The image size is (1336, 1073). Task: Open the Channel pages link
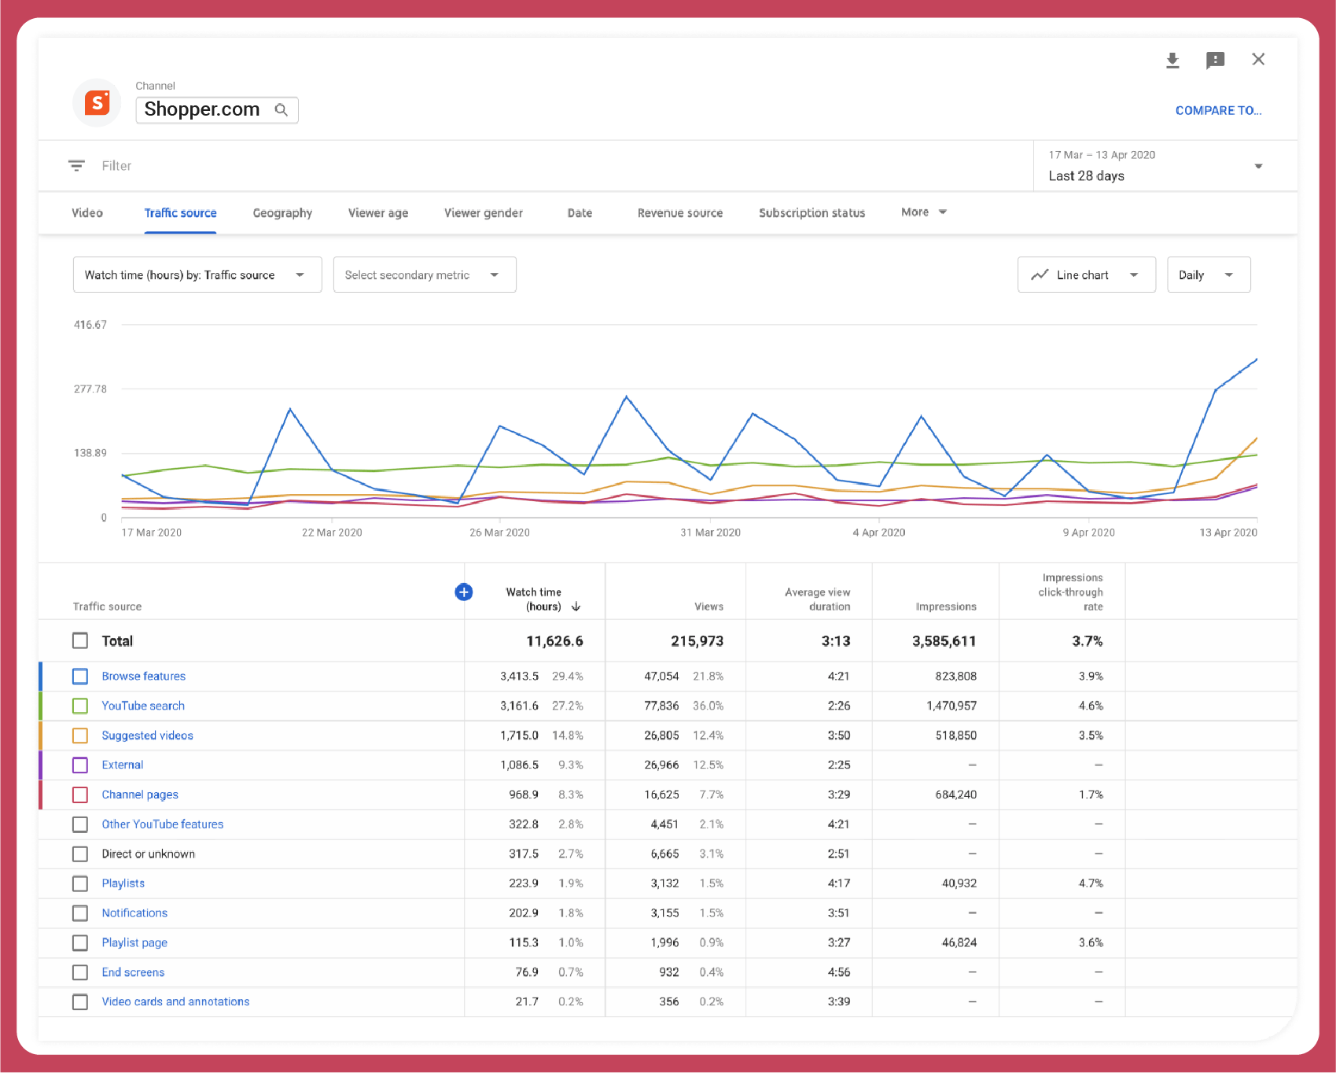click(x=140, y=795)
